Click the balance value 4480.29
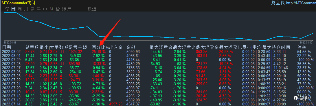The height and width of the screenshot is (106, 316). click(x=133, y=64)
